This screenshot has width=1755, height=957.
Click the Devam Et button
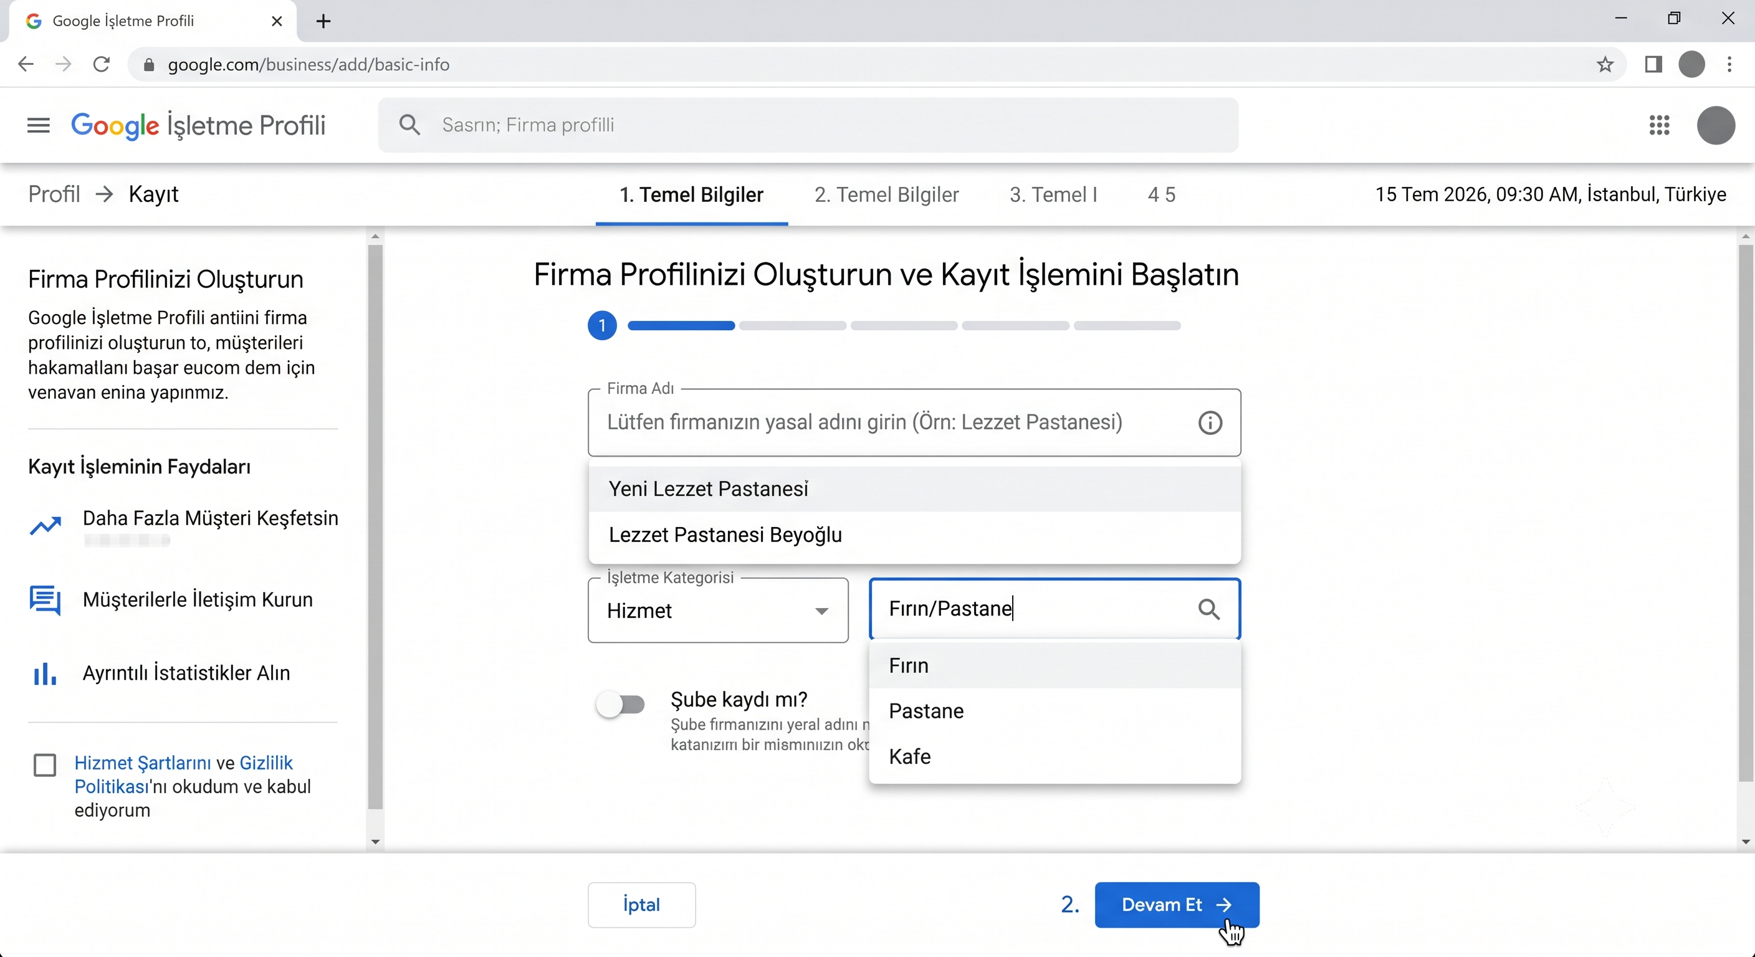[x=1177, y=905]
